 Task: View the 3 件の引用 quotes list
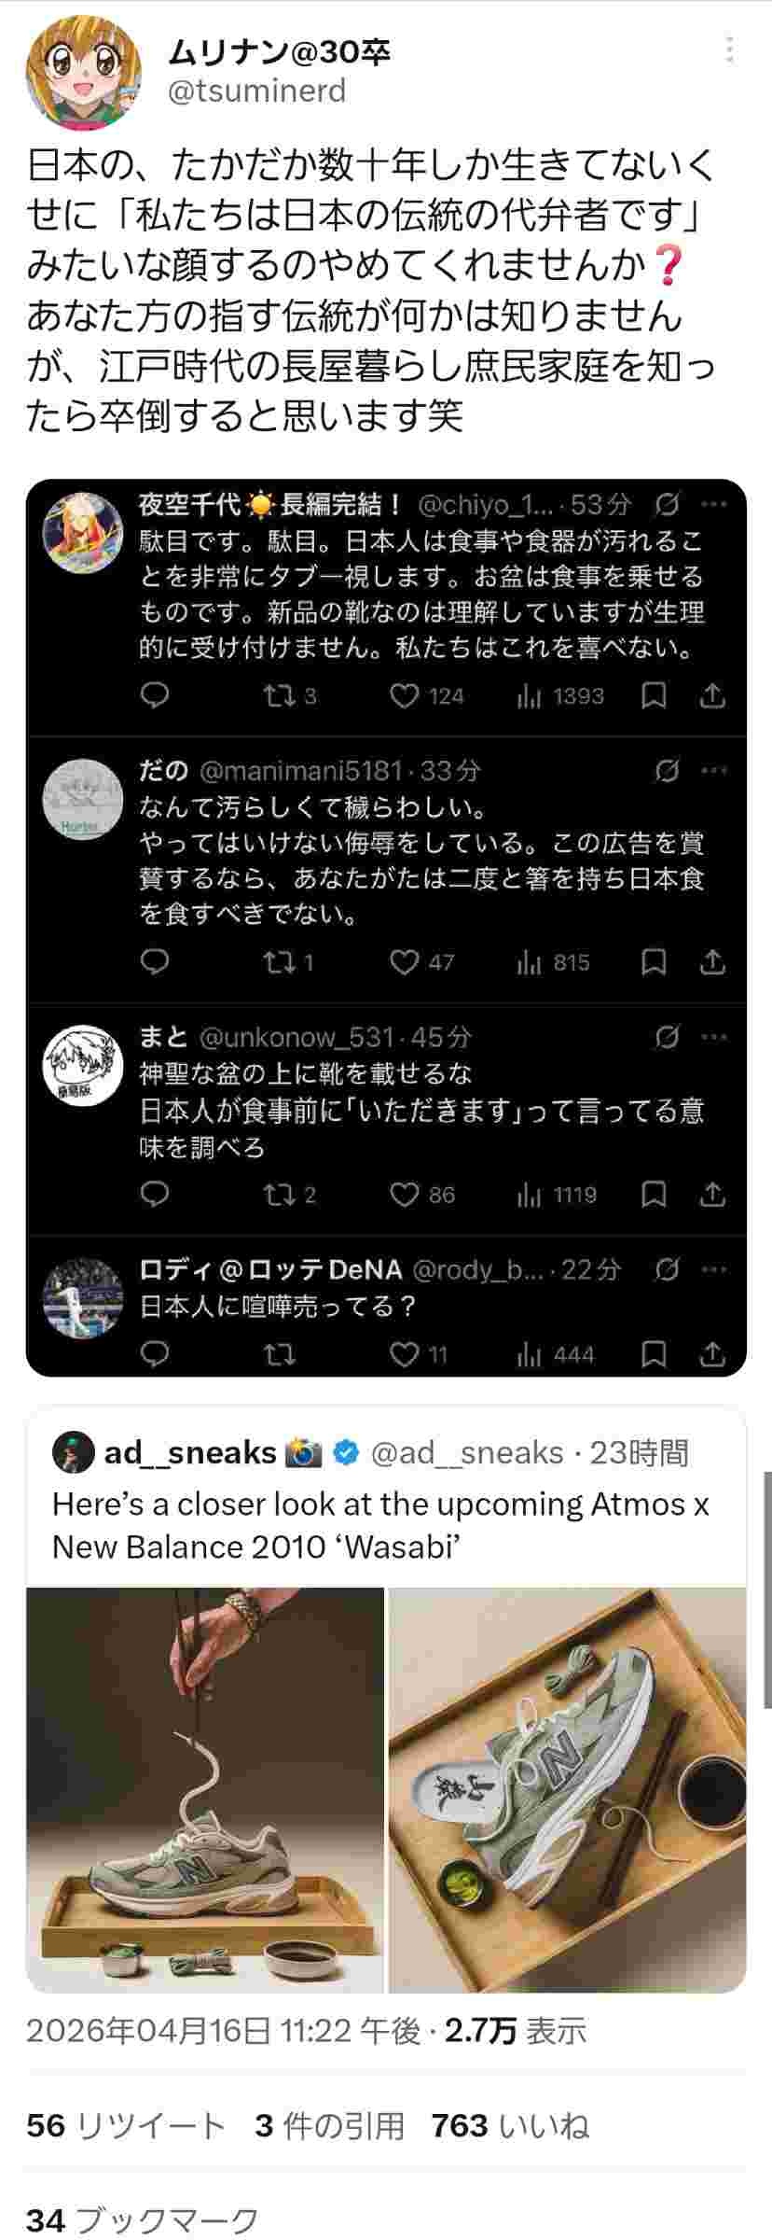tap(329, 2125)
